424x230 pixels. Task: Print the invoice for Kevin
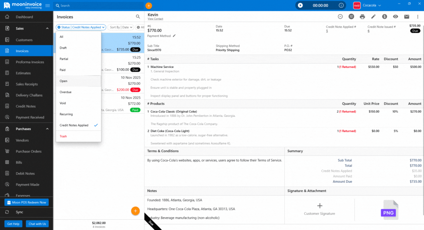click(x=362, y=17)
